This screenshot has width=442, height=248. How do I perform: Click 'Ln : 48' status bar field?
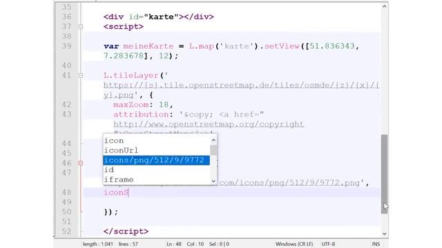pyautogui.click(x=174, y=244)
